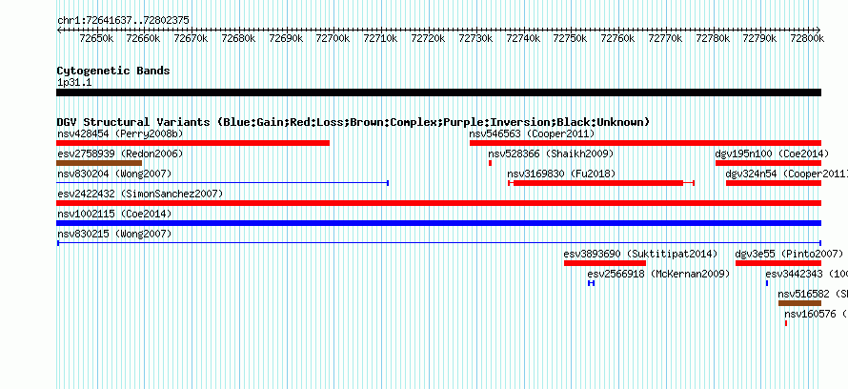Select nsv1002115 (Coe2014) label
848x389 pixels.
114,215
